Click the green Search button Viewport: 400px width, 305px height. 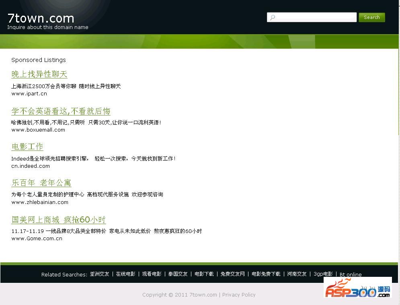click(x=372, y=17)
